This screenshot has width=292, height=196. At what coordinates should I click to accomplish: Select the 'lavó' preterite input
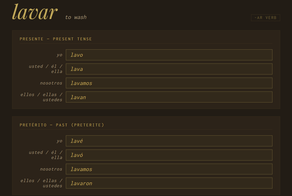(169, 155)
